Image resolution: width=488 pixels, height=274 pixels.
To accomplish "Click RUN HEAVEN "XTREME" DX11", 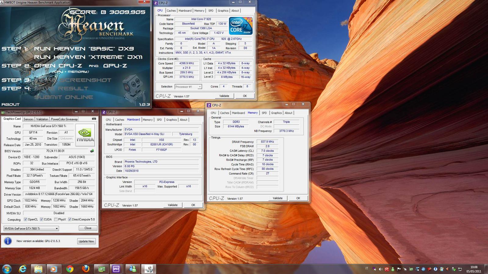I will pyautogui.click(x=88, y=57).
